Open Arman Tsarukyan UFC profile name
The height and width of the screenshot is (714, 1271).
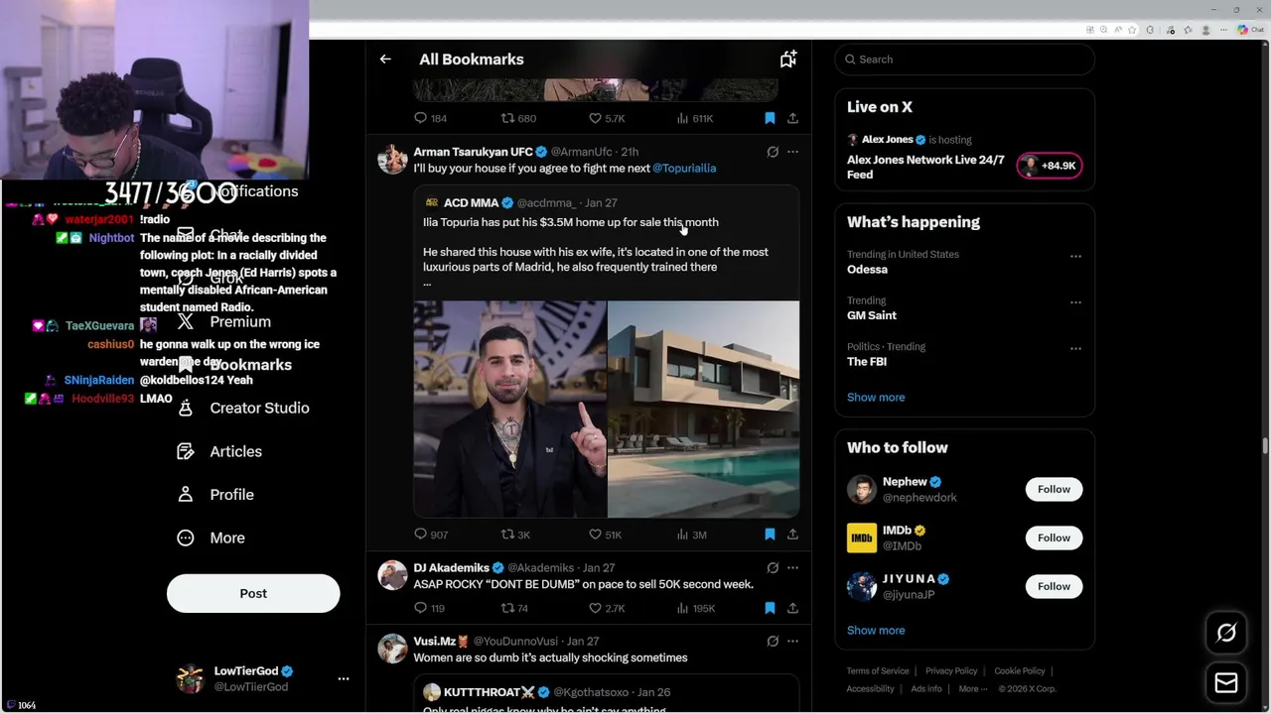(473, 152)
